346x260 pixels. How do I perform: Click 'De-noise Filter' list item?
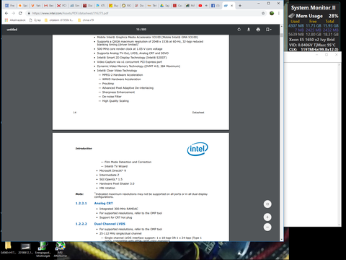click(x=112, y=97)
